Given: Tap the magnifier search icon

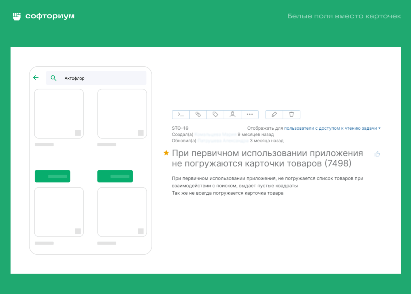Looking at the screenshot, I should pyautogui.click(x=53, y=78).
